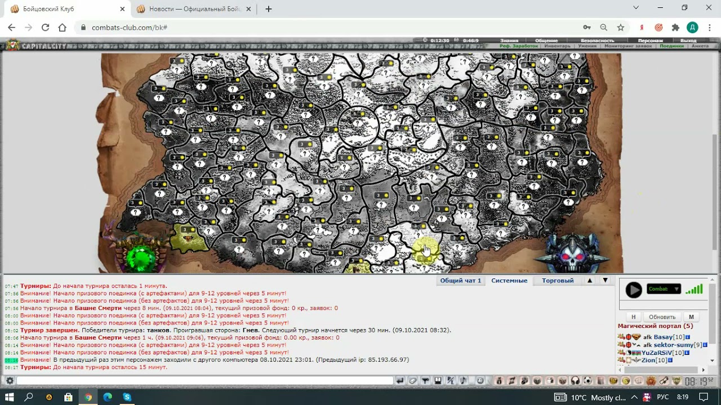Click the М button above player list
The height and width of the screenshot is (405, 721).
click(691, 317)
